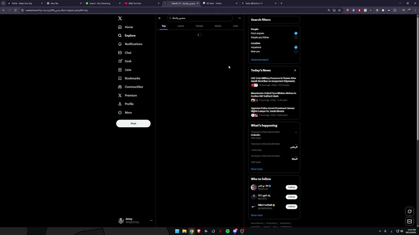The width and height of the screenshot is (419, 235).
Task: Open Premium in the sidebar
Action: [128, 95]
